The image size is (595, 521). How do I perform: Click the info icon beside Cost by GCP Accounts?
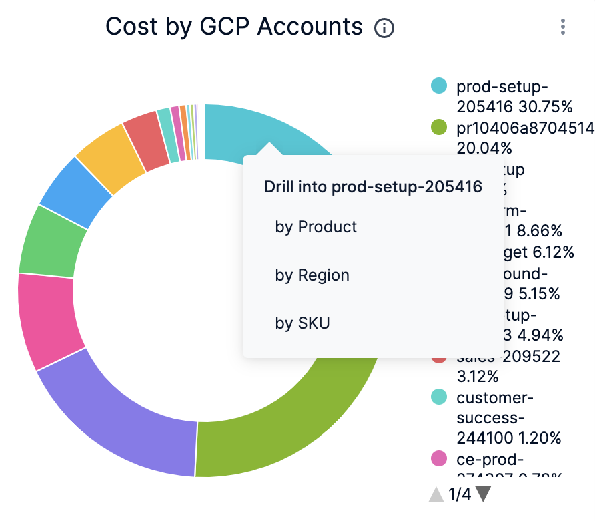pos(384,28)
